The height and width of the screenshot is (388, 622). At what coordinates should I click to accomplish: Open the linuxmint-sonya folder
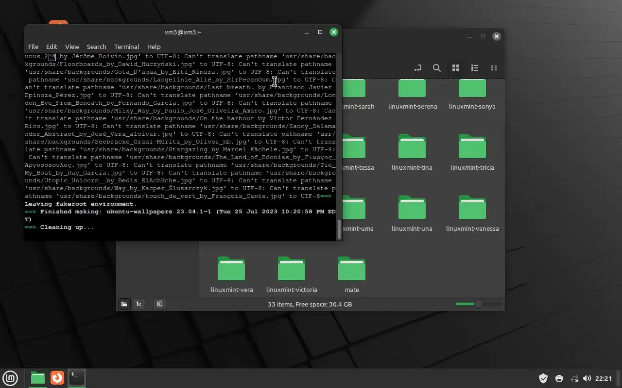coord(472,95)
